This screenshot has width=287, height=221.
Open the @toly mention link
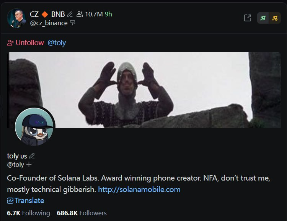pyautogui.click(x=57, y=43)
